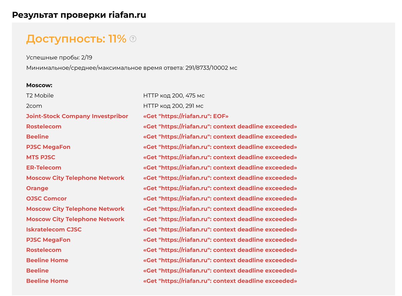Click the help question mark icon beside availability

point(133,39)
